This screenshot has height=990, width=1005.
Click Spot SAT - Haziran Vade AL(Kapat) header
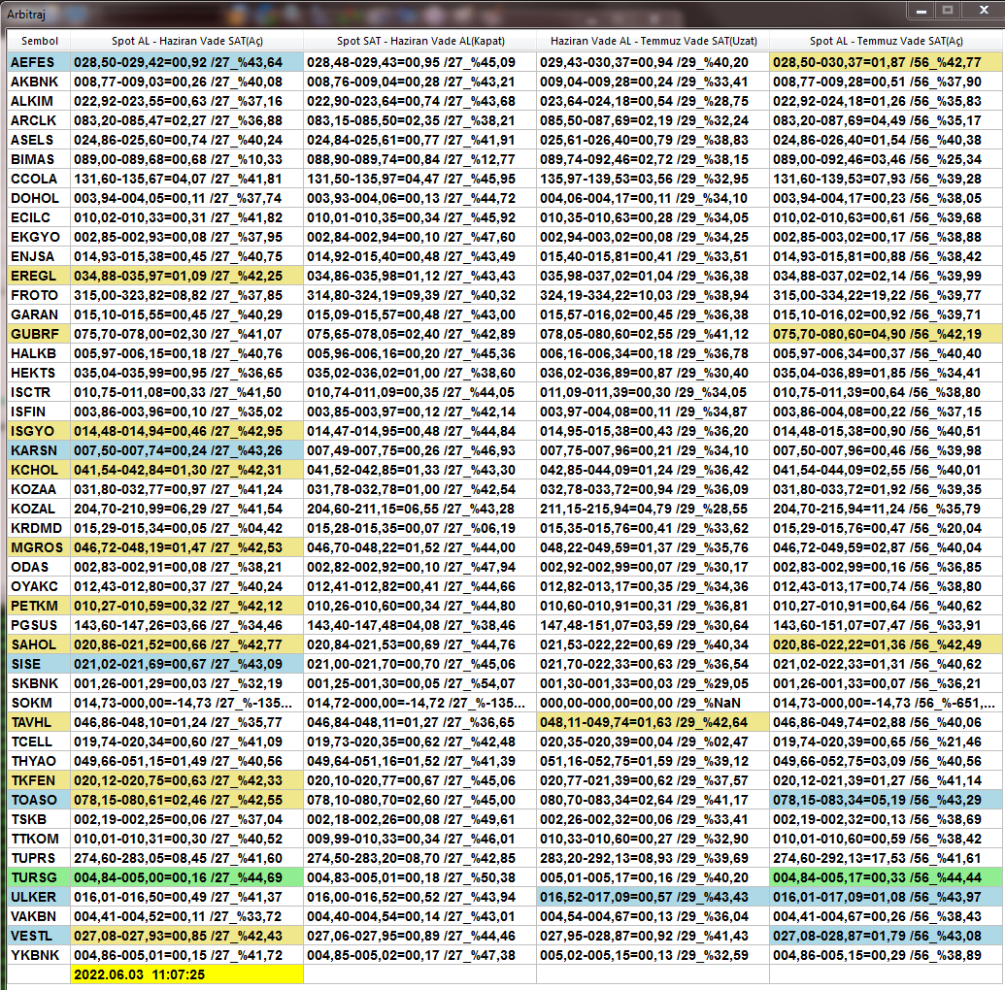[x=419, y=41]
